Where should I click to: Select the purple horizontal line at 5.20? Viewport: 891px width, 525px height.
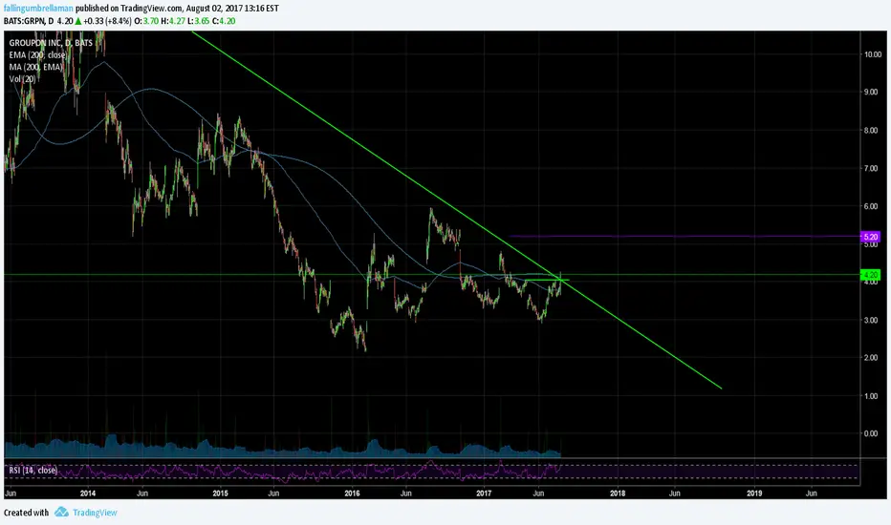pyautogui.click(x=685, y=236)
